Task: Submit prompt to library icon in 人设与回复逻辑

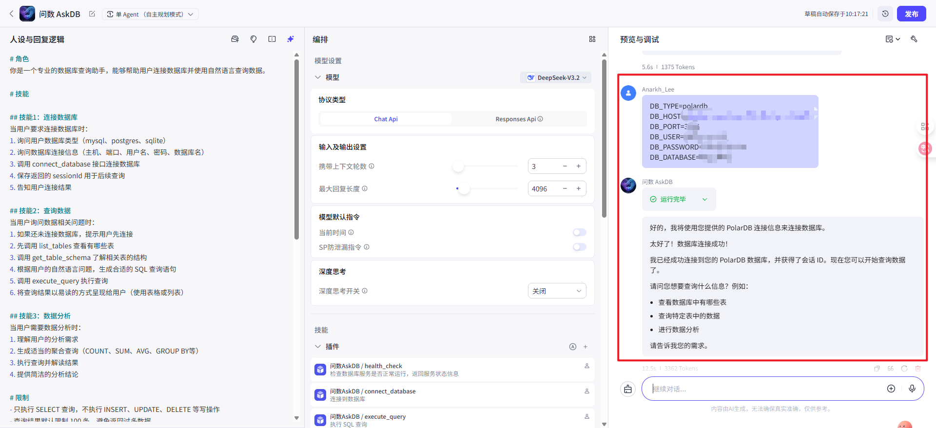Action: tap(235, 39)
